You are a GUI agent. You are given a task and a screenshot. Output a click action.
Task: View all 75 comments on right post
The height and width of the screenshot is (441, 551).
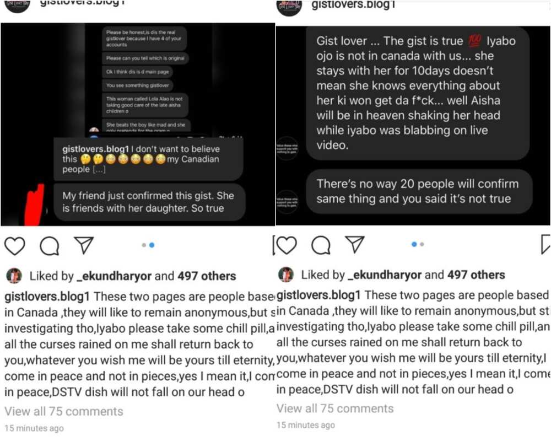(x=335, y=408)
